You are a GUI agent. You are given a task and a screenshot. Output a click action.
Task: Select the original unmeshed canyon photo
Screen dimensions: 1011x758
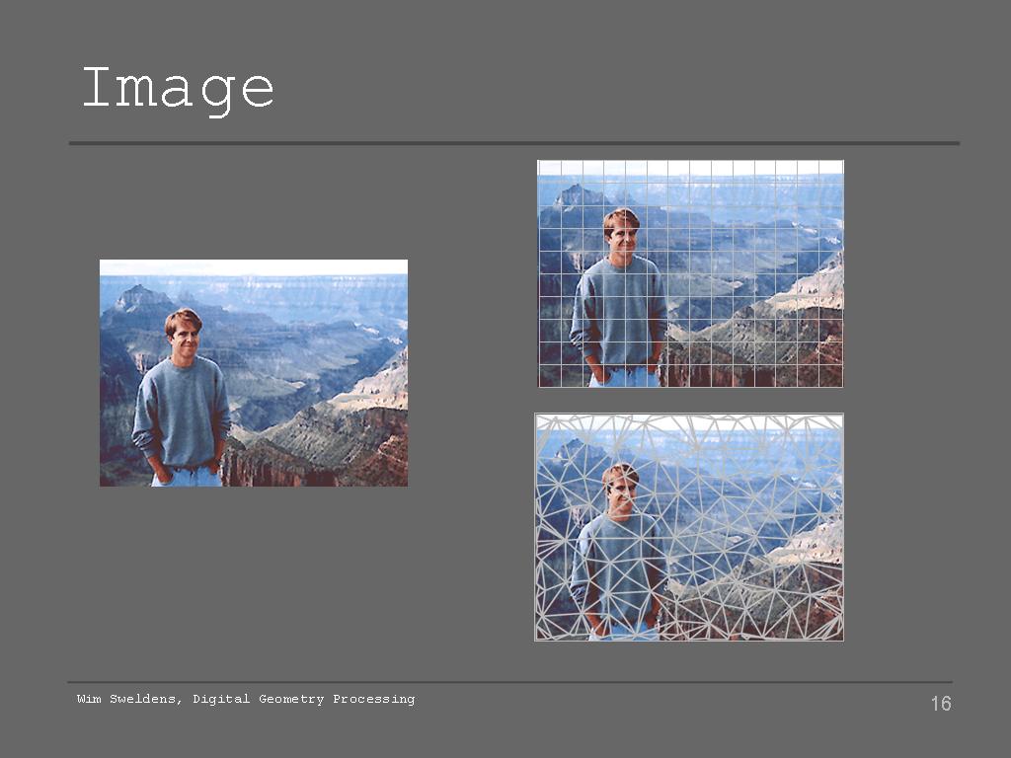tap(254, 372)
